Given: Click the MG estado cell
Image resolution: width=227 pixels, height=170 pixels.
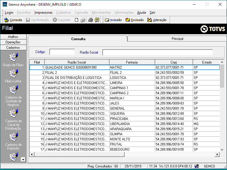Looking at the screenshot, I should point(206,124).
